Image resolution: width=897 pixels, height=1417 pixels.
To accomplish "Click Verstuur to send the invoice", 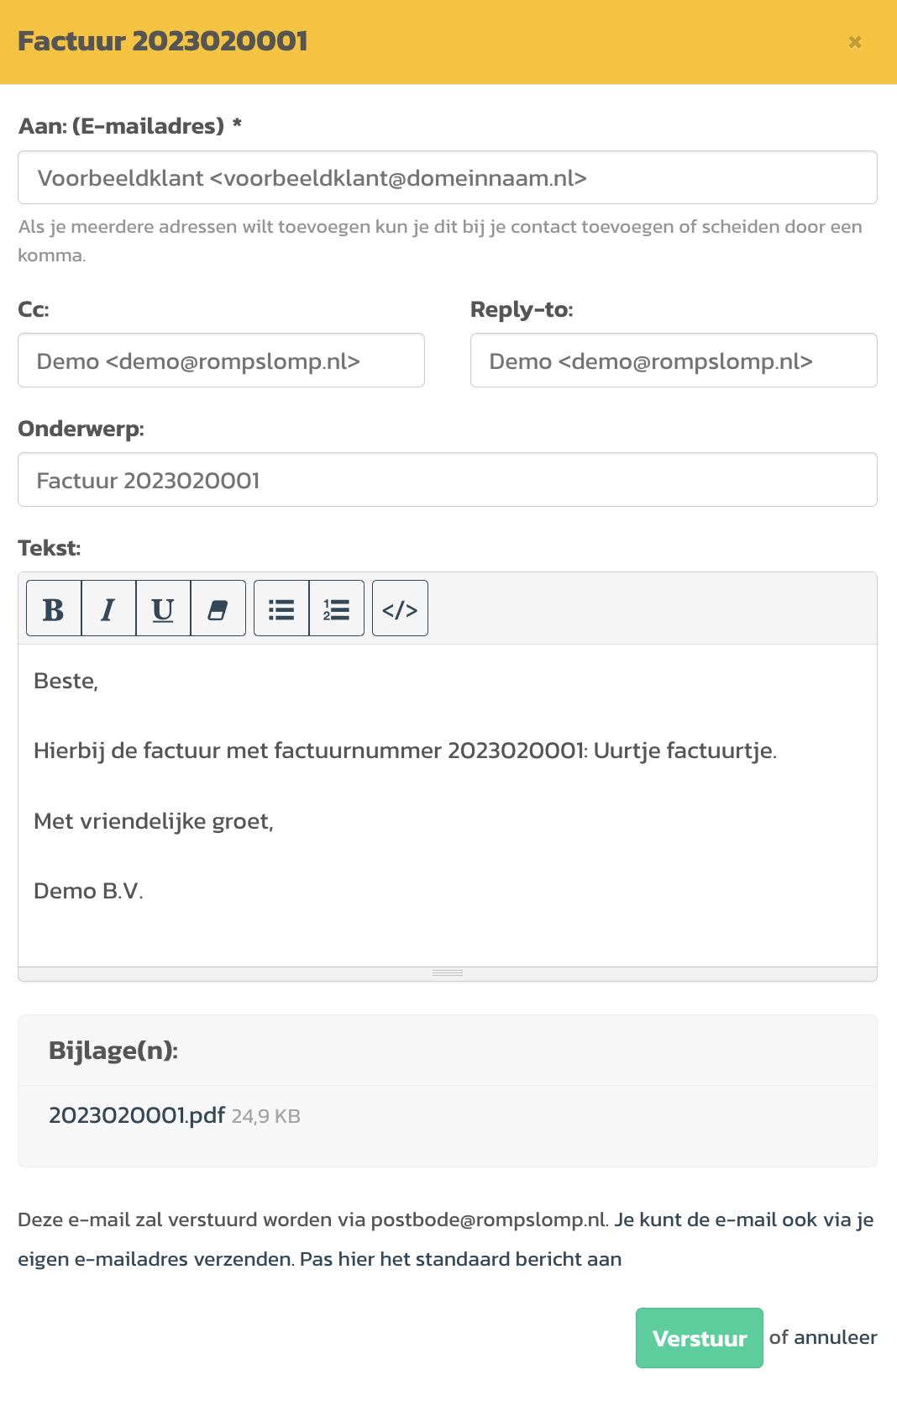I will click(699, 1337).
